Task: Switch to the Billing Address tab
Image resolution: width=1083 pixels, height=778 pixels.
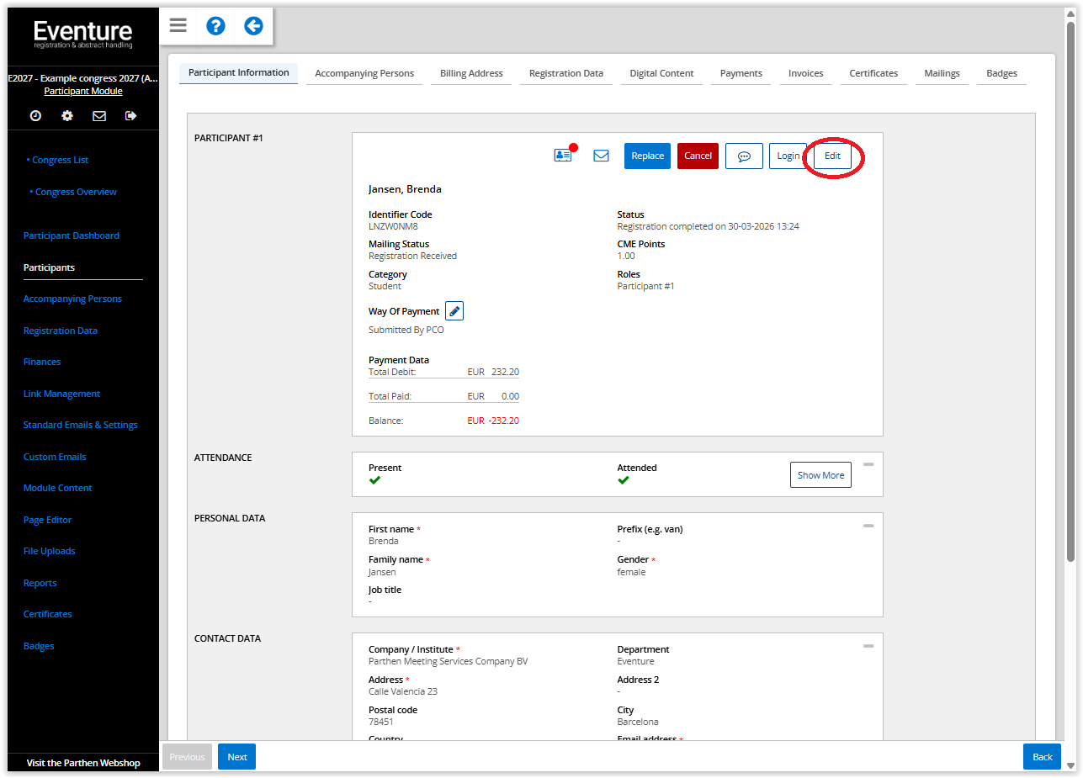Action: click(x=471, y=73)
